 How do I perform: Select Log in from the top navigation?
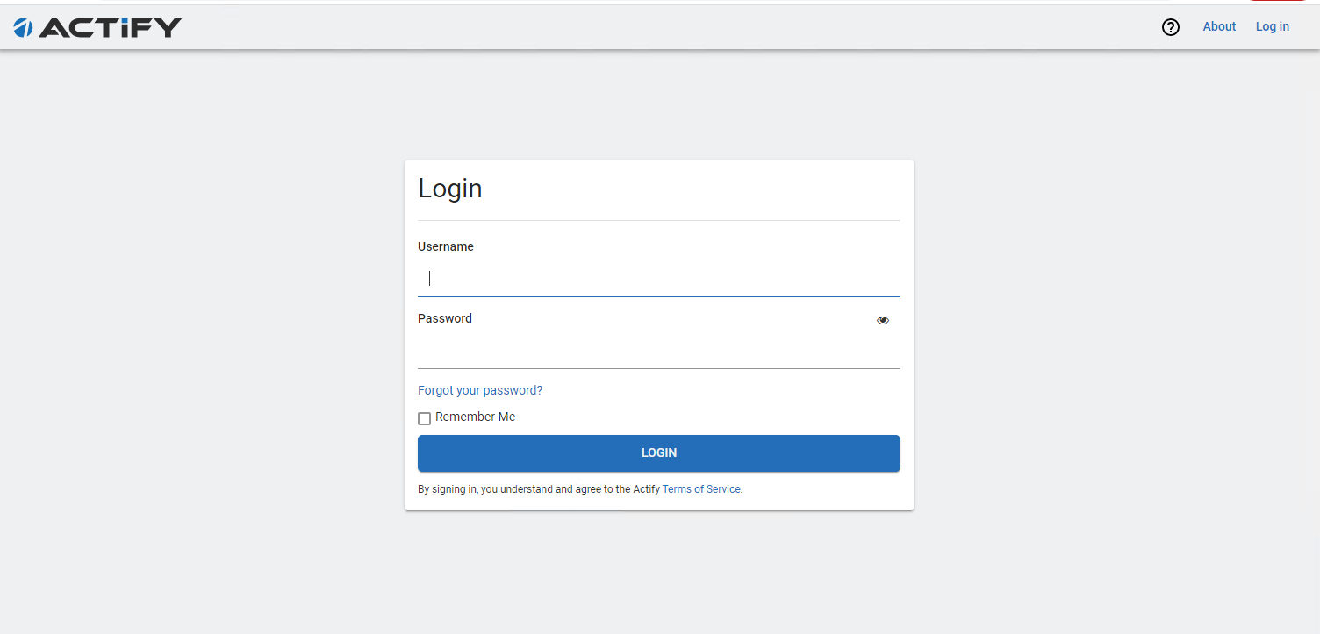coord(1273,26)
